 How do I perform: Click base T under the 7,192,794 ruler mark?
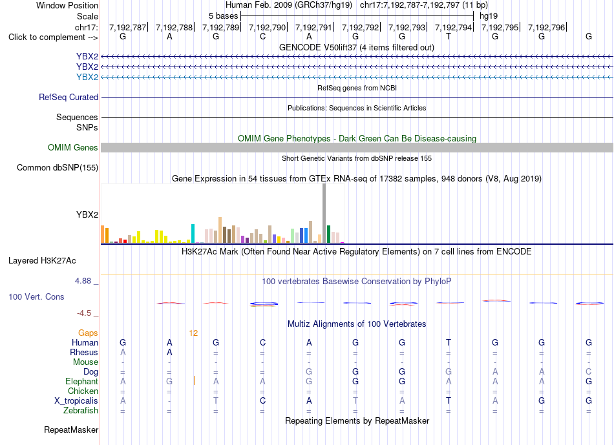pyautogui.click(x=449, y=36)
